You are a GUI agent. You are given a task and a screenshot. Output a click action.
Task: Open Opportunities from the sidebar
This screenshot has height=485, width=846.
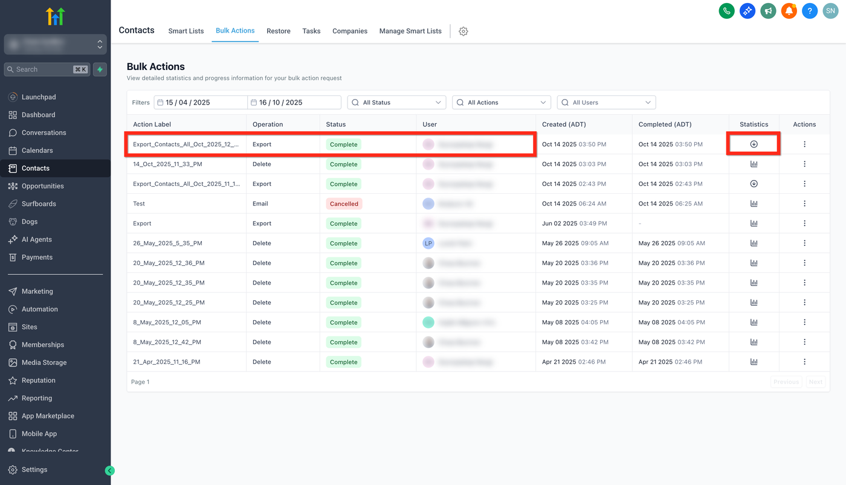(x=42, y=186)
